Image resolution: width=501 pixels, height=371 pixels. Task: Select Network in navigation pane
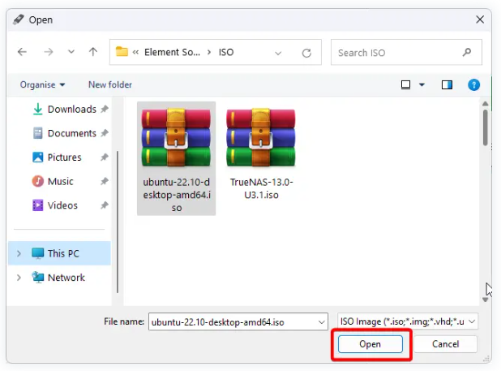pyautogui.click(x=58, y=278)
